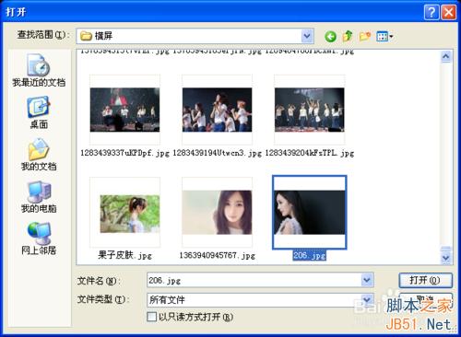Image resolution: width=461 pixels, height=337 pixels.
Task: Open the View menu icon
Action: click(x=384, y=36)
